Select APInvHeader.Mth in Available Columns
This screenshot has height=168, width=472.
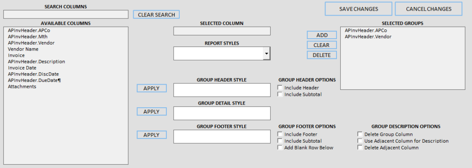(28, 37)
